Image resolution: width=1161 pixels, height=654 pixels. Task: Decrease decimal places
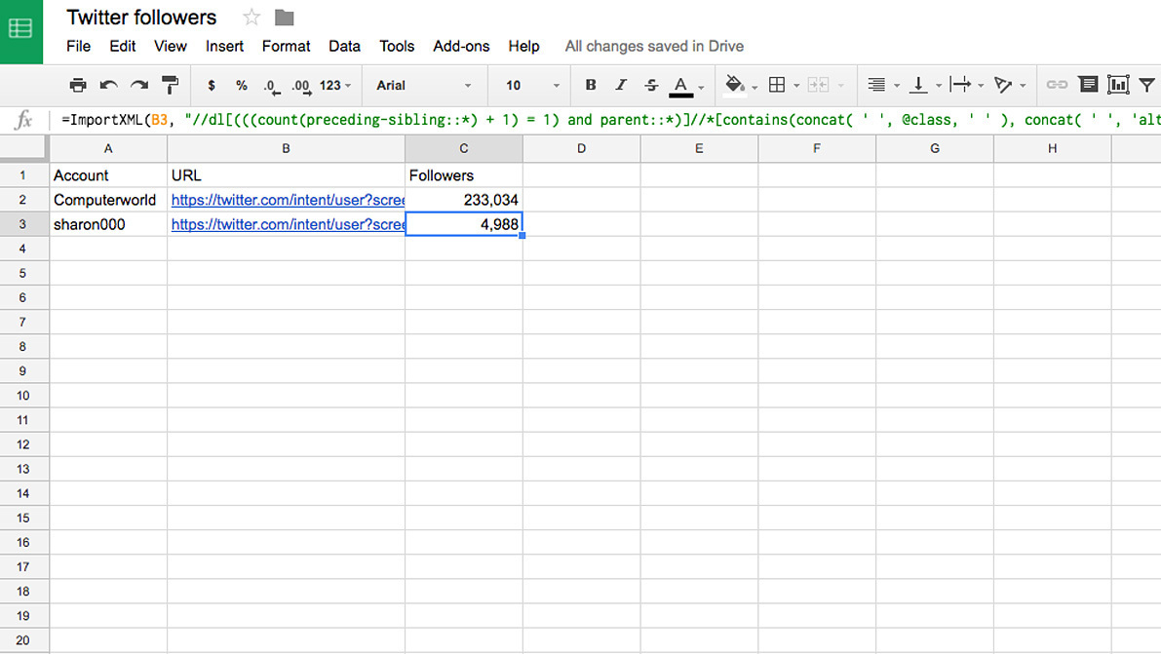269,86
